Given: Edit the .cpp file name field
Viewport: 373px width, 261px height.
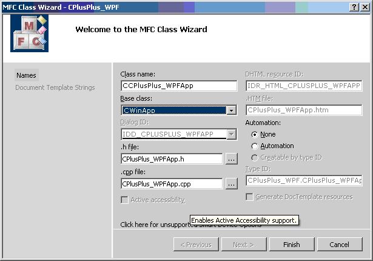Looking at the screenshot, I should pyautogui.click(x=172, y=184).
